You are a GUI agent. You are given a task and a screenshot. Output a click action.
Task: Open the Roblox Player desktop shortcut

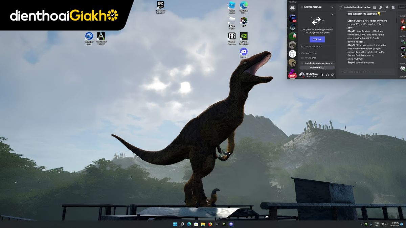click(232, 23)
